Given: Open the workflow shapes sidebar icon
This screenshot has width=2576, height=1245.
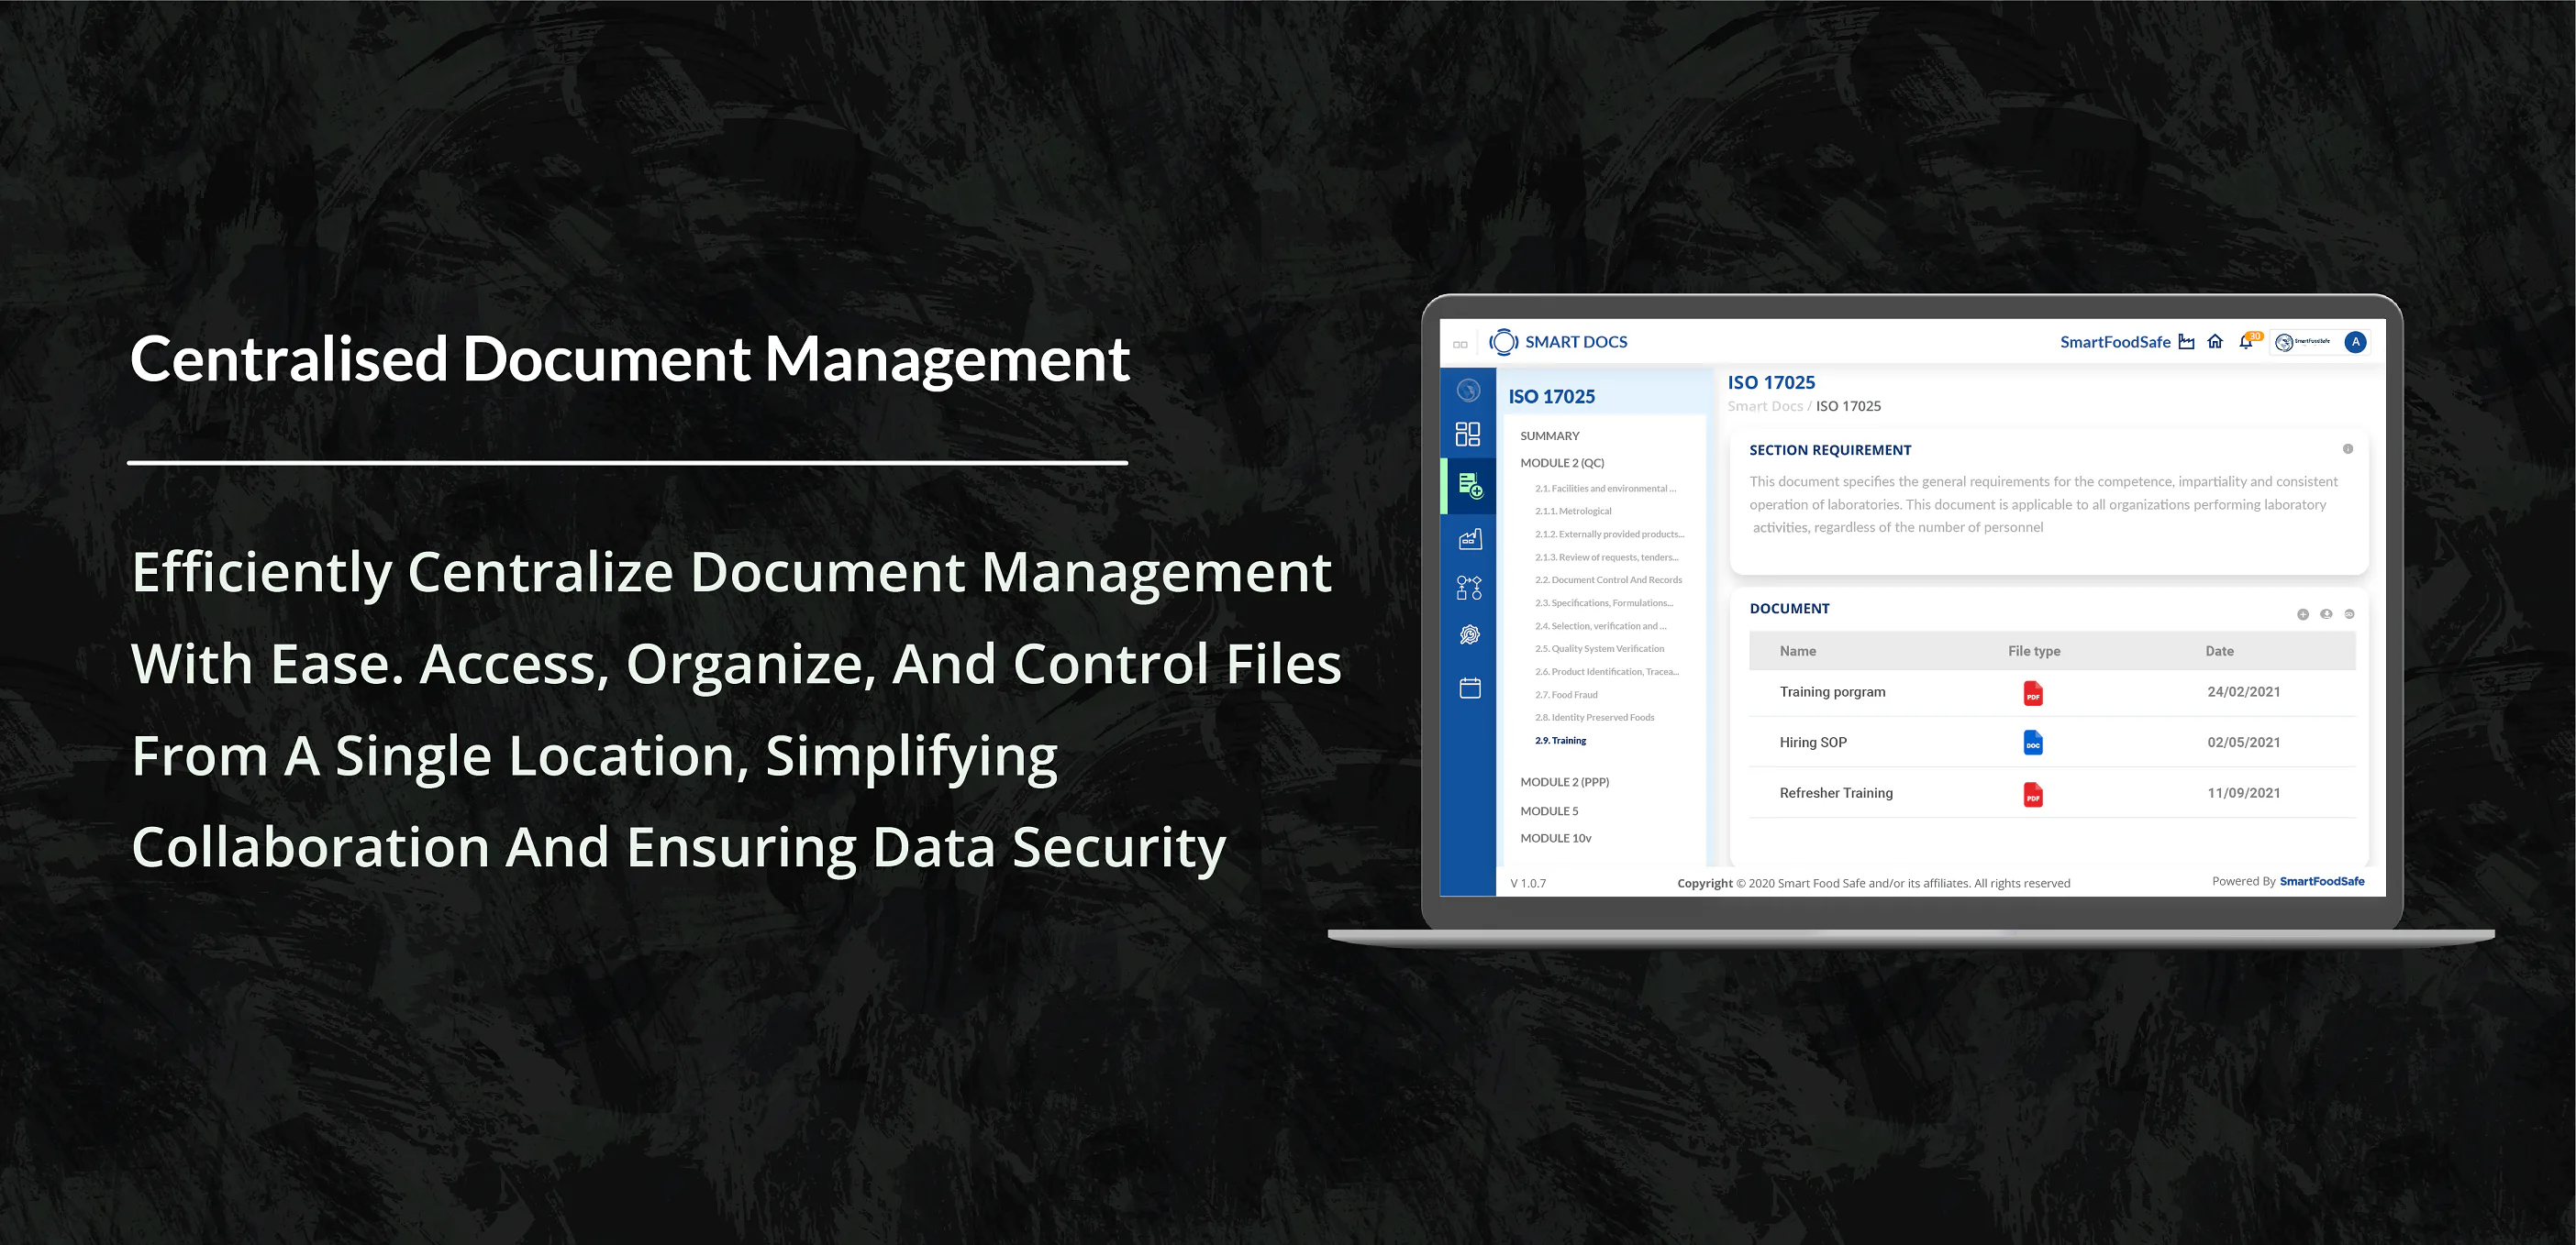Looking at the screenshot, I should pos(1469,588).
